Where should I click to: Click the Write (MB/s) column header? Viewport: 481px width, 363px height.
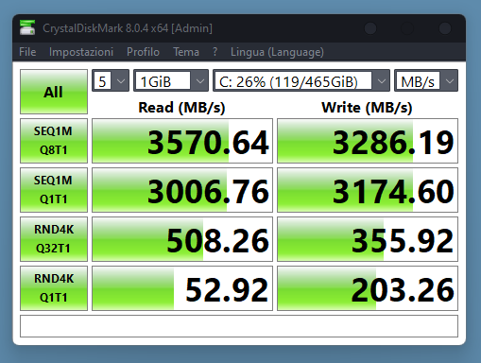[367, 108]
